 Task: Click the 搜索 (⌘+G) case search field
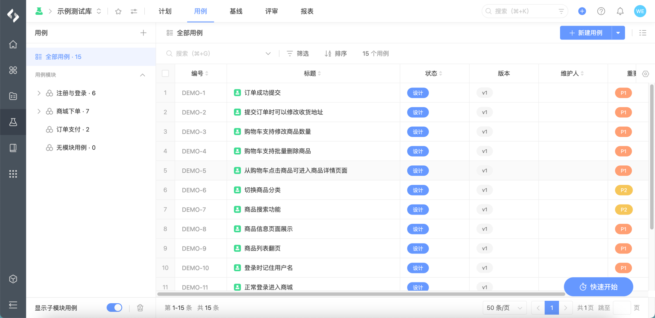click(x=219, y=54)
